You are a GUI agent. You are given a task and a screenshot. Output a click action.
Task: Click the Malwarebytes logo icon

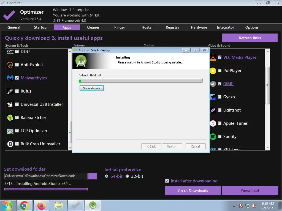10,78
